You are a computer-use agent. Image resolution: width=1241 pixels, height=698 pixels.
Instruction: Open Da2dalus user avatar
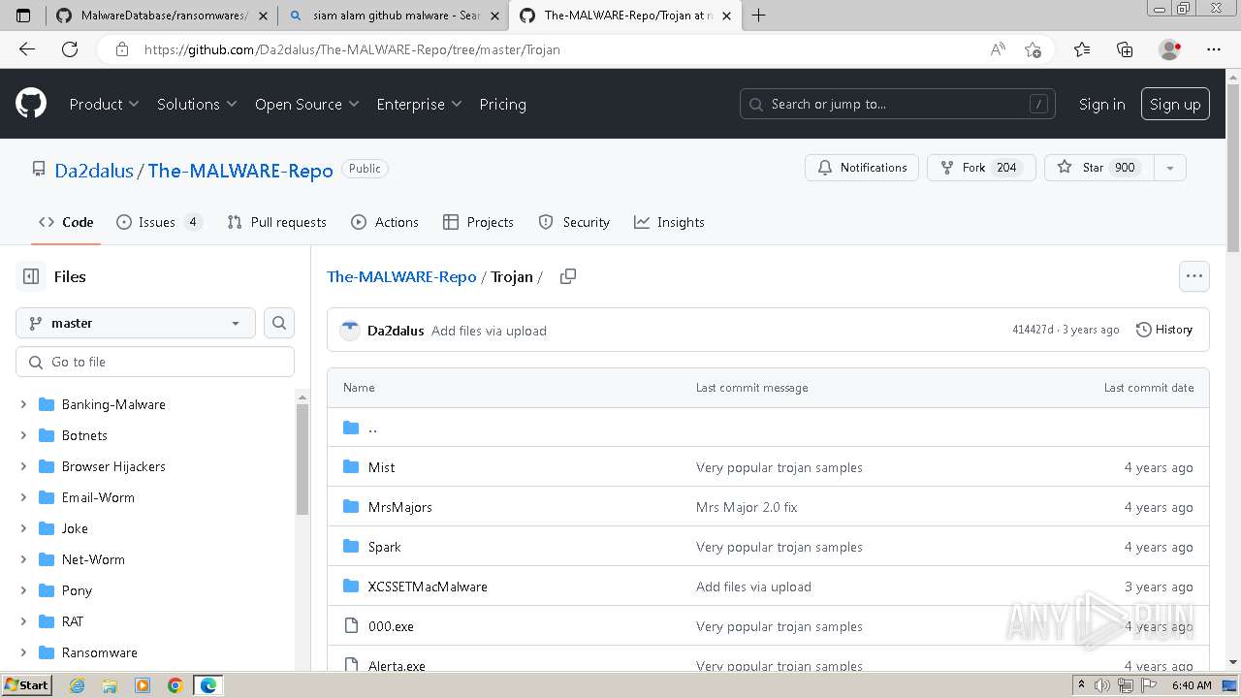pyautogui.click(x=350, y=331)
